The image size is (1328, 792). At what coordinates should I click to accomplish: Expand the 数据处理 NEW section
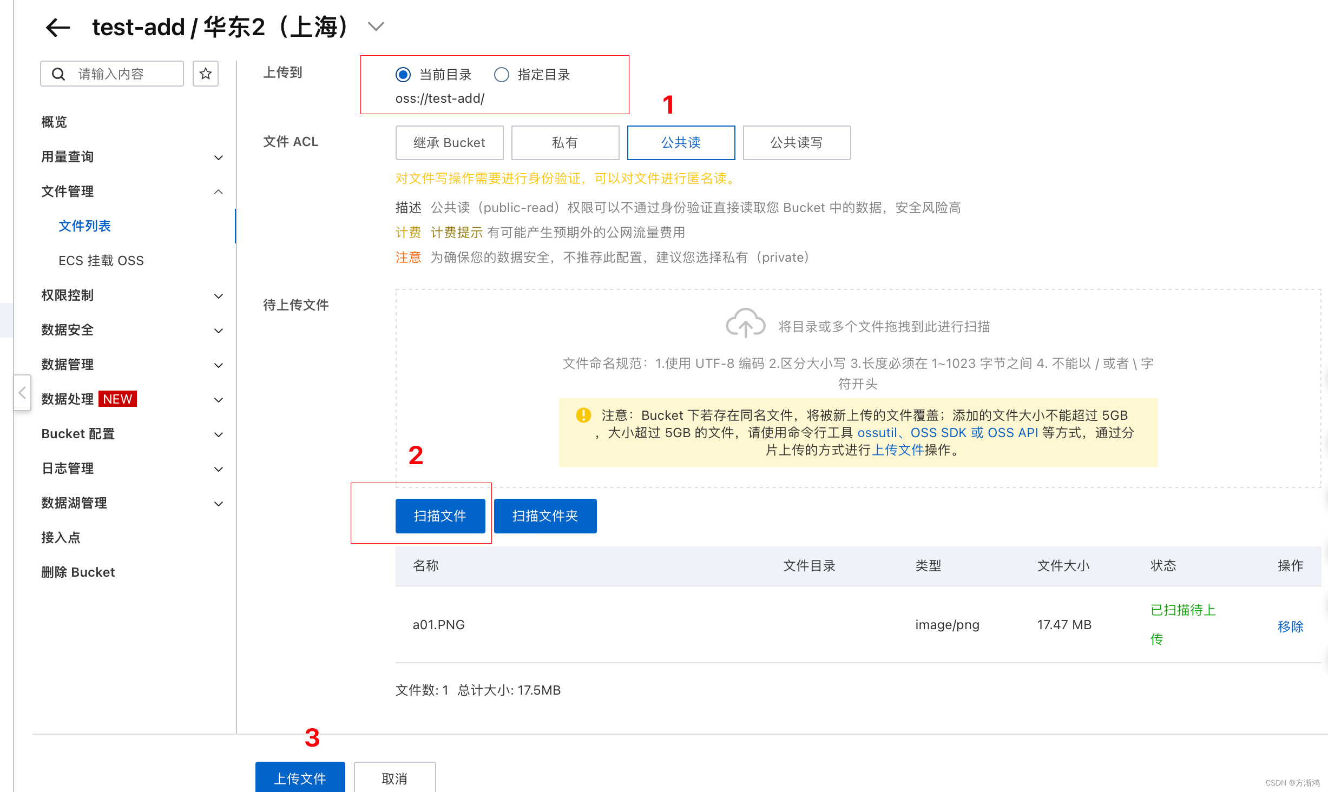point(132,399)
